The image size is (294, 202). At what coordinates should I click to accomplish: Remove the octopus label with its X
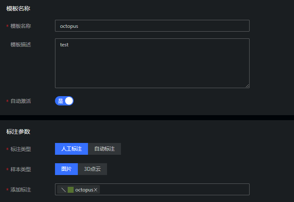(96, 190)
